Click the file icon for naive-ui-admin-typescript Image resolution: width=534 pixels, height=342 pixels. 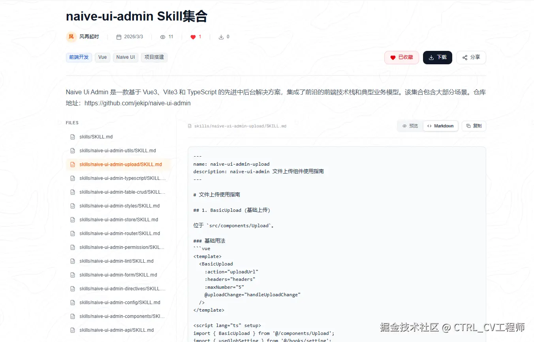point(73,178)
